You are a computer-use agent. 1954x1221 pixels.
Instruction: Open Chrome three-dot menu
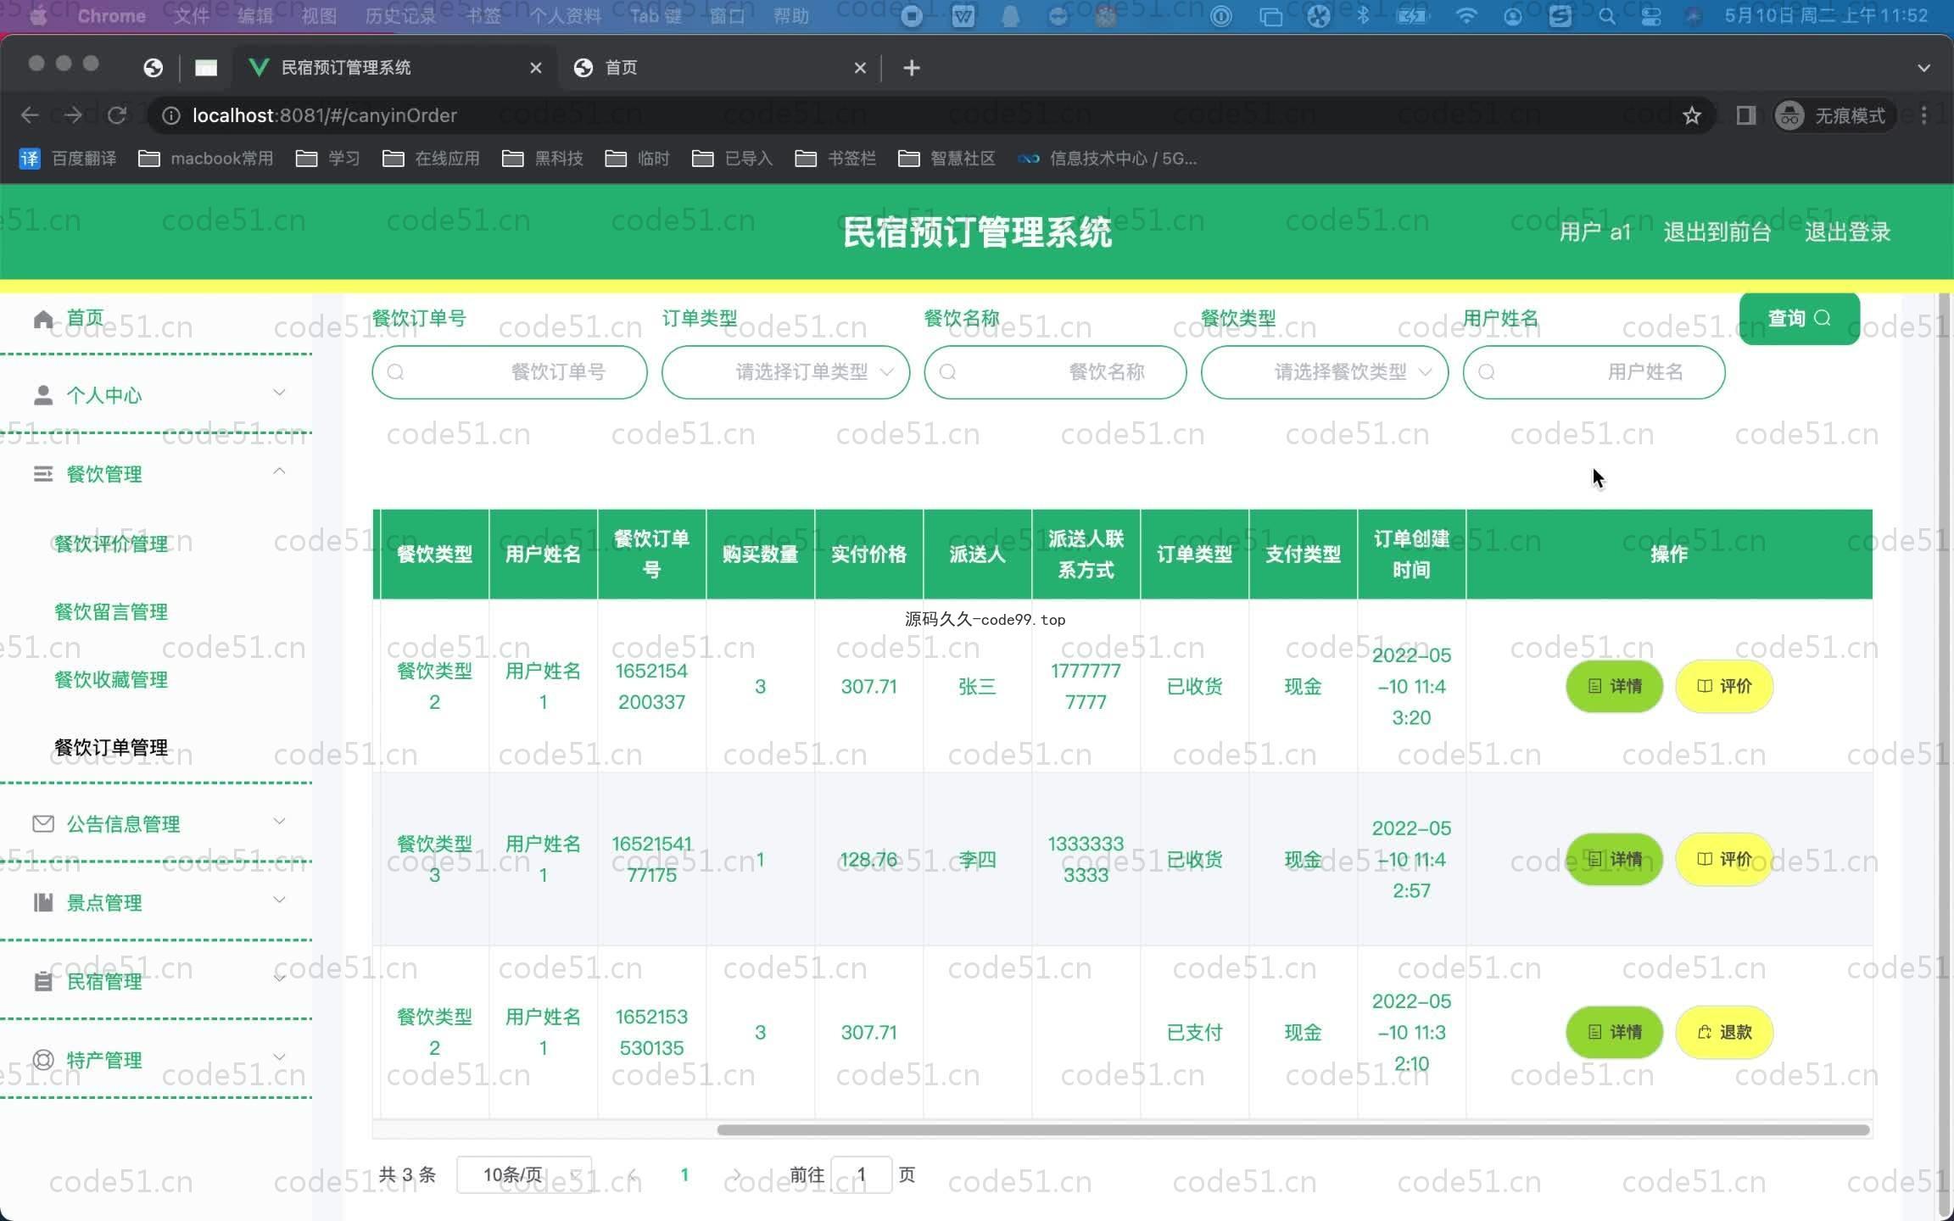(1923, 115)
